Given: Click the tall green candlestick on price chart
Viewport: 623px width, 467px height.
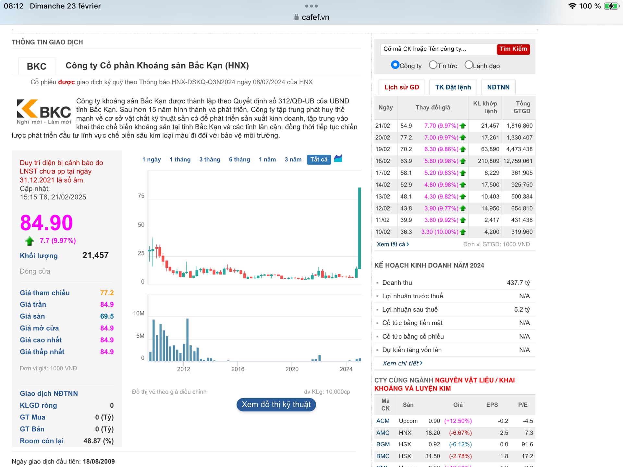Looking at the screenshot, I should (360, 227).
